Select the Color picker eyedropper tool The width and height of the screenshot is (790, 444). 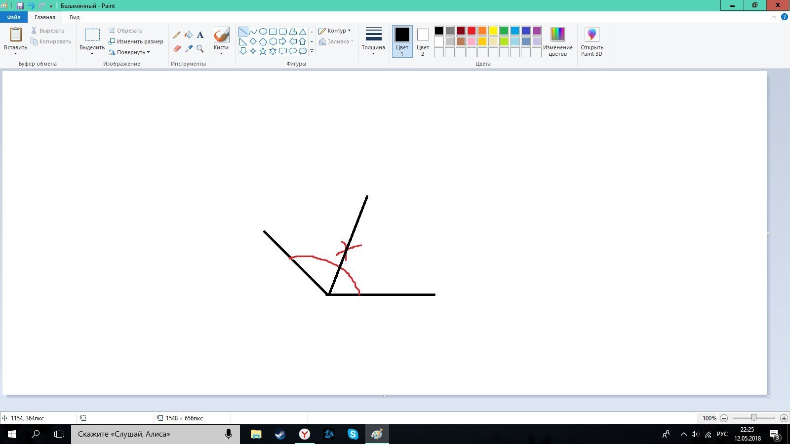pos(189,48)
